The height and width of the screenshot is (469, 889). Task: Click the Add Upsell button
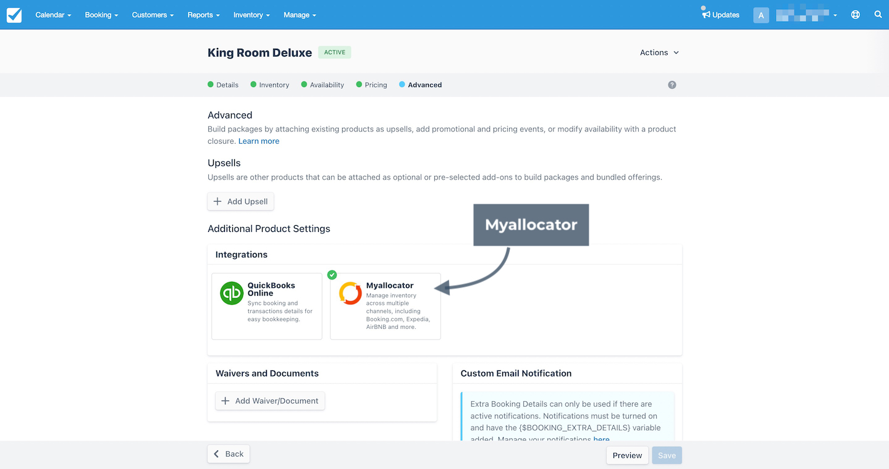[x=240, y=201]
